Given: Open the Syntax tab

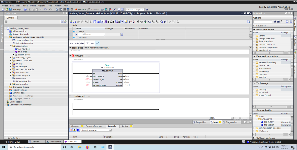Looking at the screenshot, I should (126, 126).
